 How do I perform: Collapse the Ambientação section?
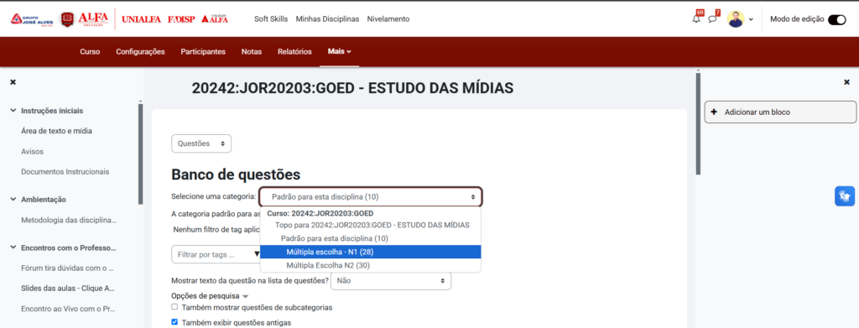(x=13, y=200)
